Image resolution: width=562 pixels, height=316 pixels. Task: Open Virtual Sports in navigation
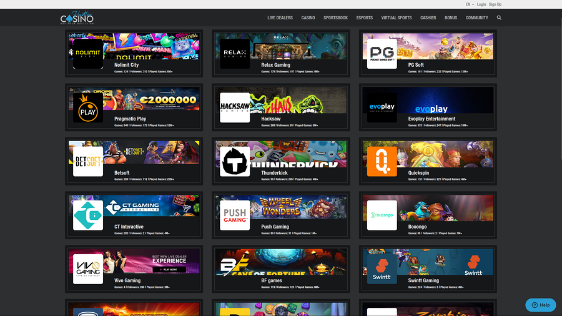tap(397, 17)
